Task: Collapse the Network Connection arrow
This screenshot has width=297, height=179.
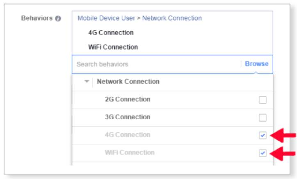Action: pos(87,82)
